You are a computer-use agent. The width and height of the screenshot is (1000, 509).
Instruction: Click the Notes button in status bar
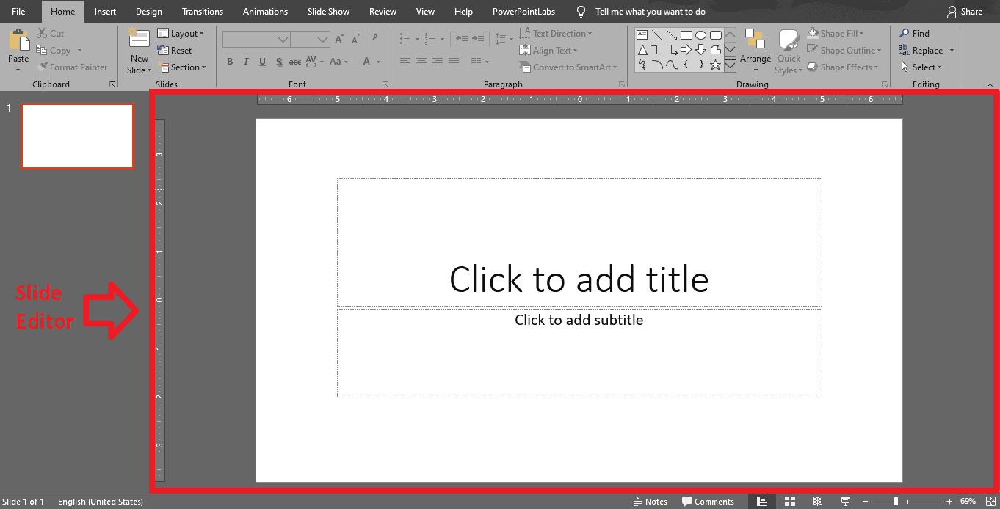pyautogui.click(x=651, y=501)
